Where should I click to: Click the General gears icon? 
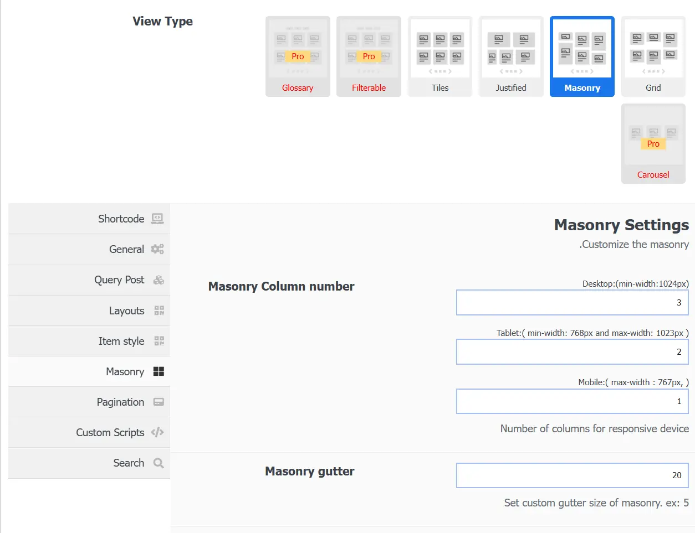point(158,249)
